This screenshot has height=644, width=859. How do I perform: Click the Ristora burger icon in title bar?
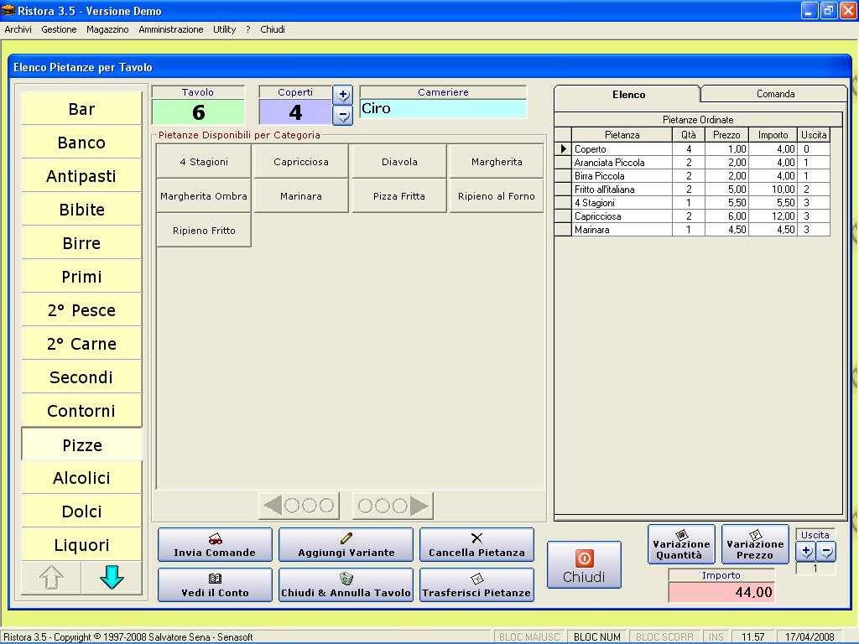coord(8,10)
